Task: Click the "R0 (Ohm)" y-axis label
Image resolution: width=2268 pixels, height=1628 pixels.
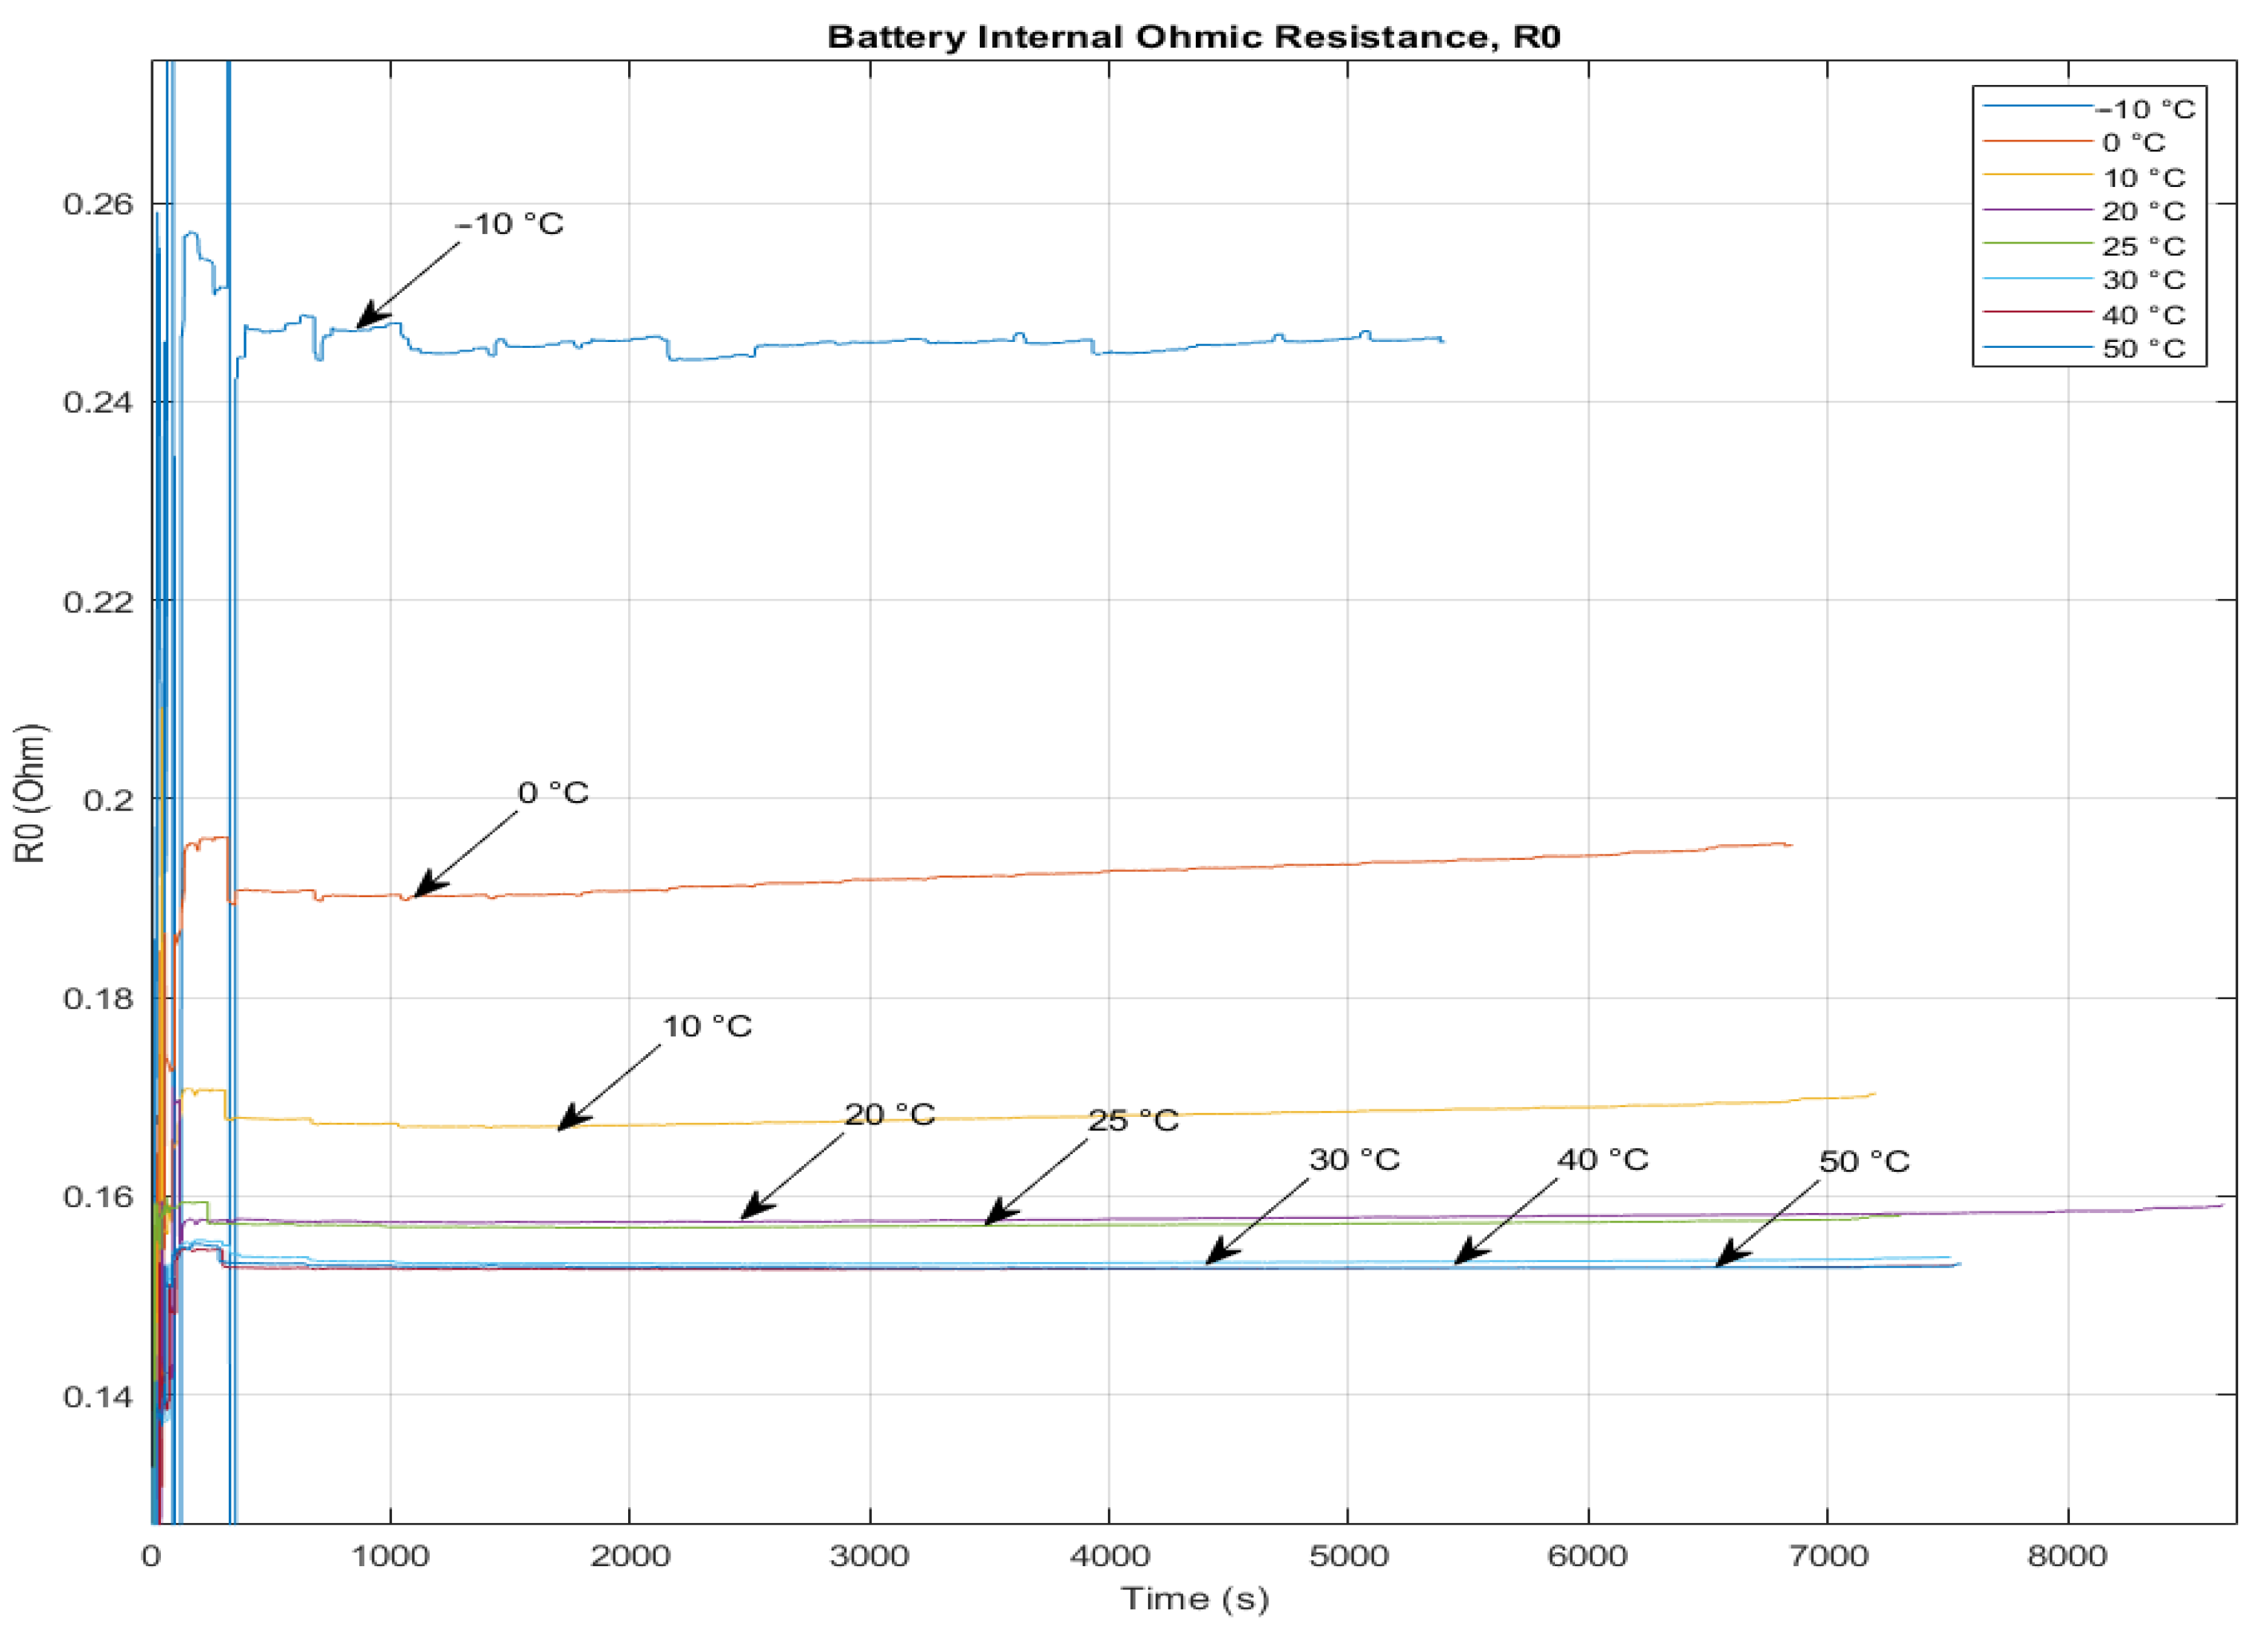Action: point(30,793)
